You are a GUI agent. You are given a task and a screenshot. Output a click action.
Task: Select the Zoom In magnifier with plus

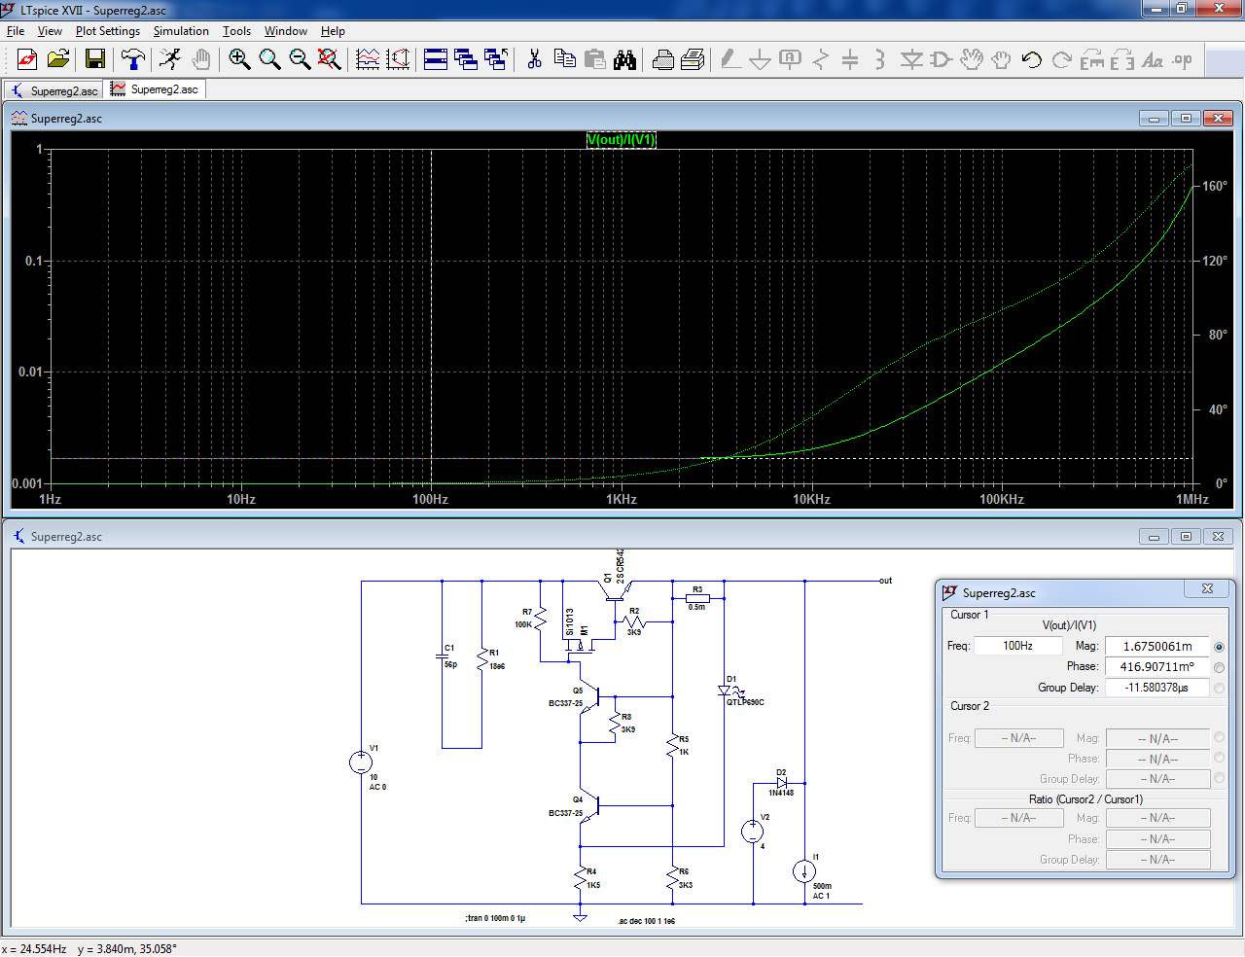tap(239, 60)
